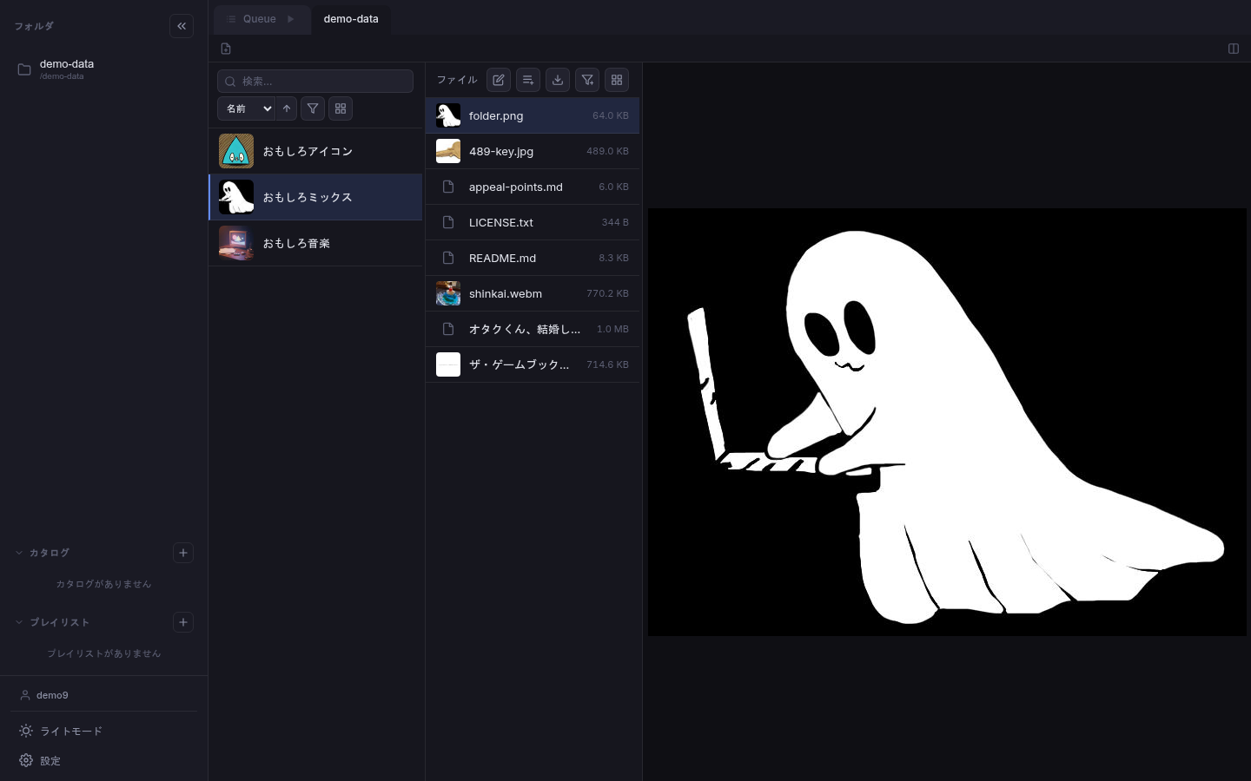
Task: Click the add-filter funnel icon in file toolbar
Action: pyautogui.click(x=587, y=80)
